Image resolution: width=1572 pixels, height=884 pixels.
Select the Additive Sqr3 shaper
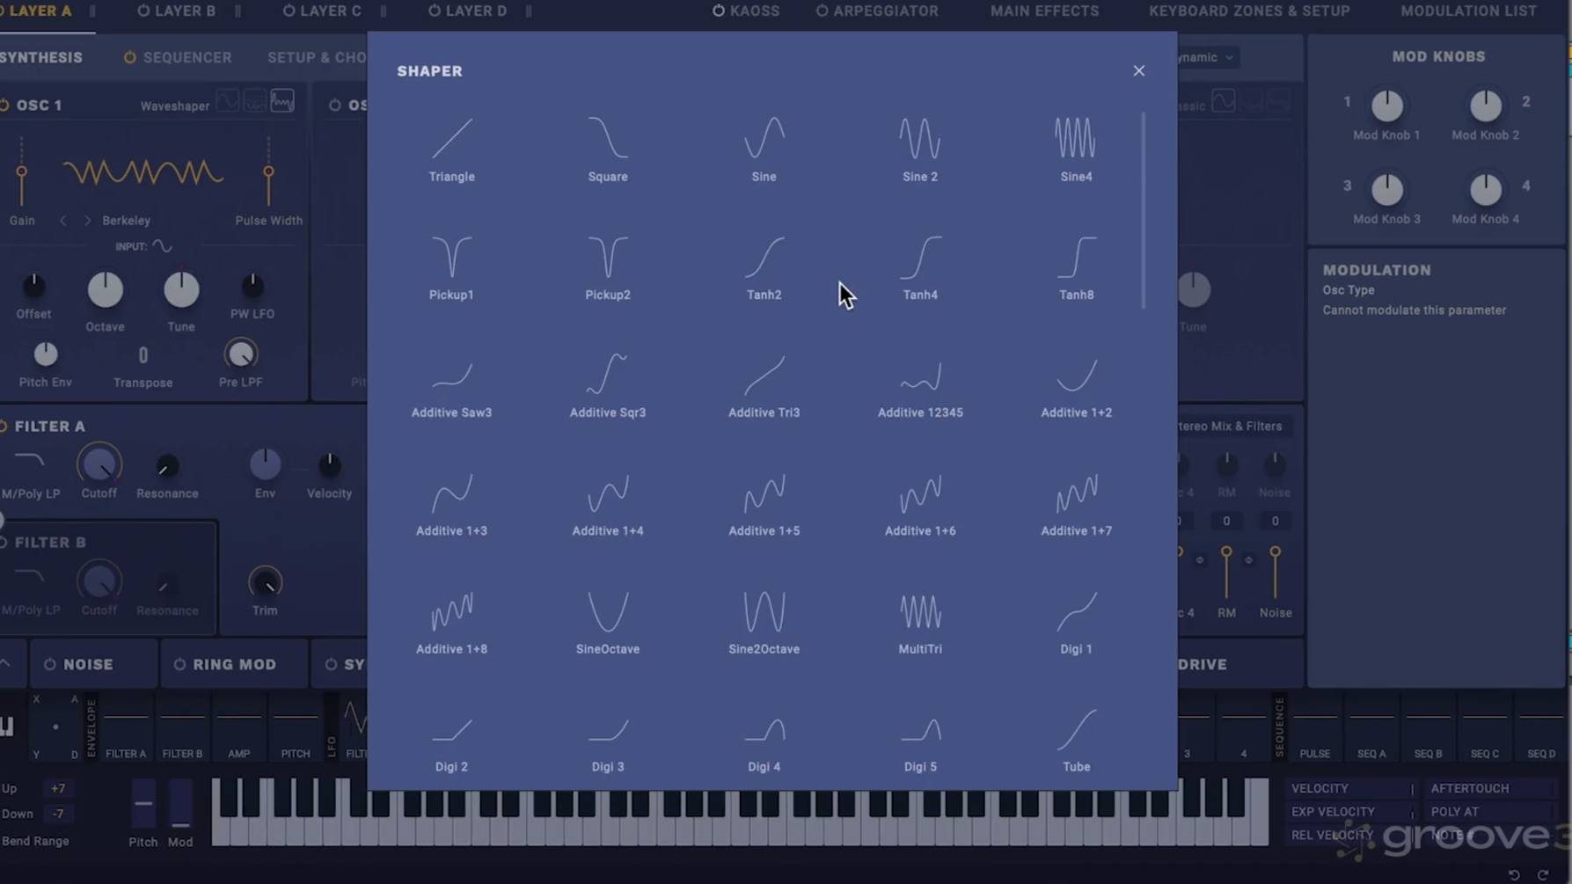coord(608,385)
